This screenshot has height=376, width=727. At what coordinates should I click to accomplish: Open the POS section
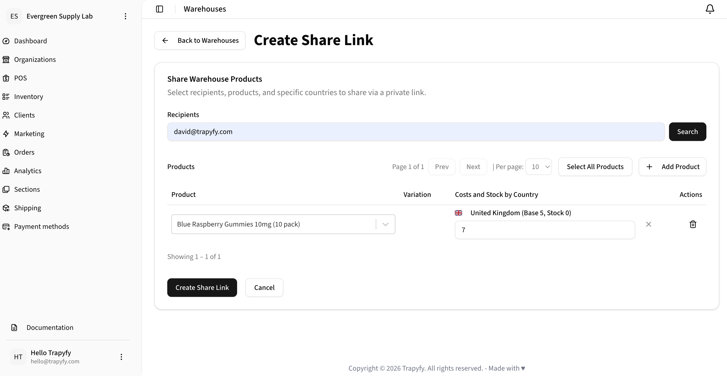tap(20, 78)
